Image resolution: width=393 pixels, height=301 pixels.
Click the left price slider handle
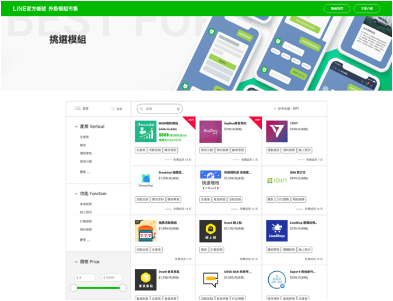coord(74,288)
